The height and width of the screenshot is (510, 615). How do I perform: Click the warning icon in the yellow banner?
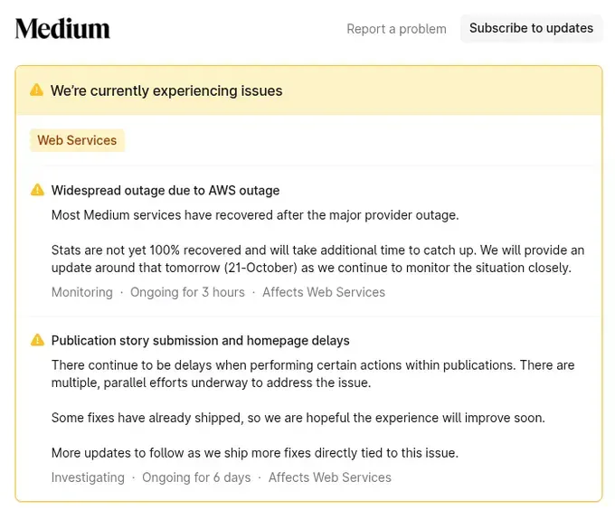tap(36, 90)
